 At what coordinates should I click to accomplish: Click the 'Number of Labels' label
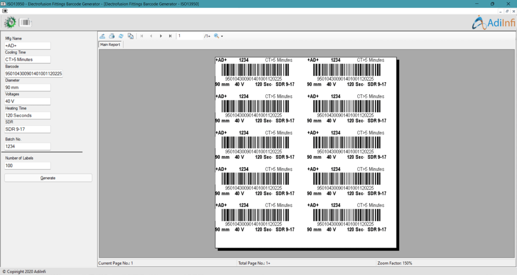19,158
